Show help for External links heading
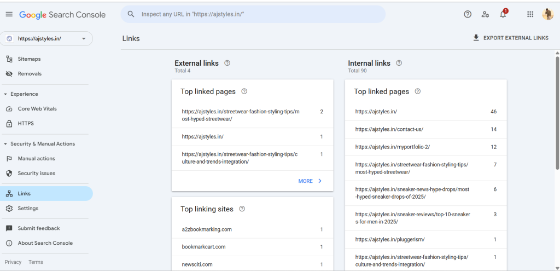 [x=227, y=63]
